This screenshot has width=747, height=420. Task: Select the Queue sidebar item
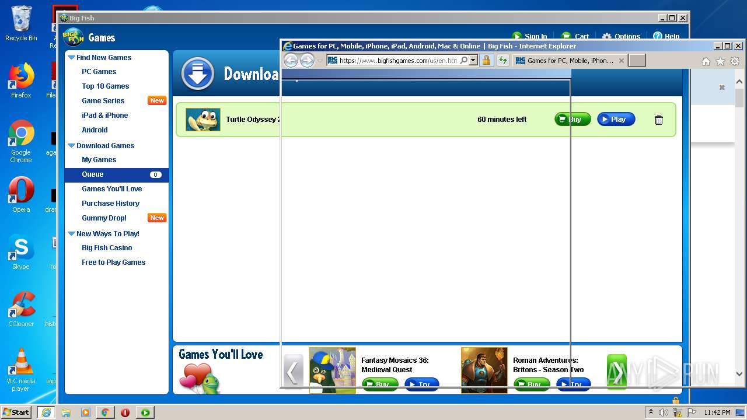tap(117, 174)
